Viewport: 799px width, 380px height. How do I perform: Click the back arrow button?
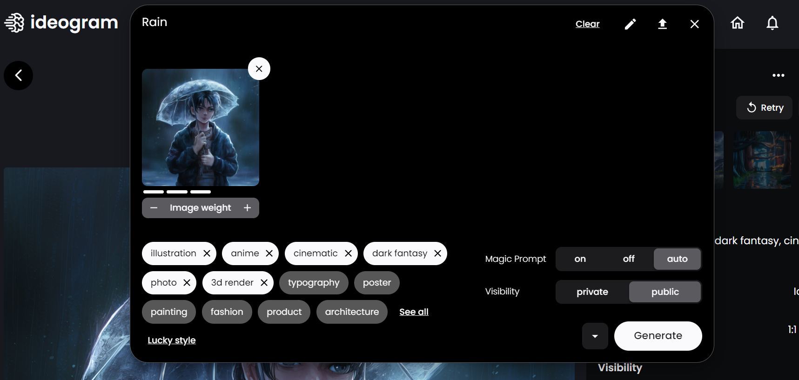tap(19, 75)
